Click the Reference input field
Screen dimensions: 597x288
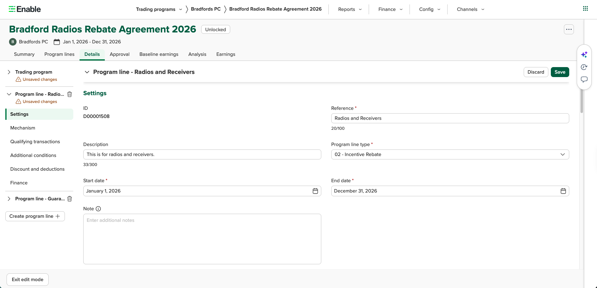pyautogui.click(x=450, y=118)
